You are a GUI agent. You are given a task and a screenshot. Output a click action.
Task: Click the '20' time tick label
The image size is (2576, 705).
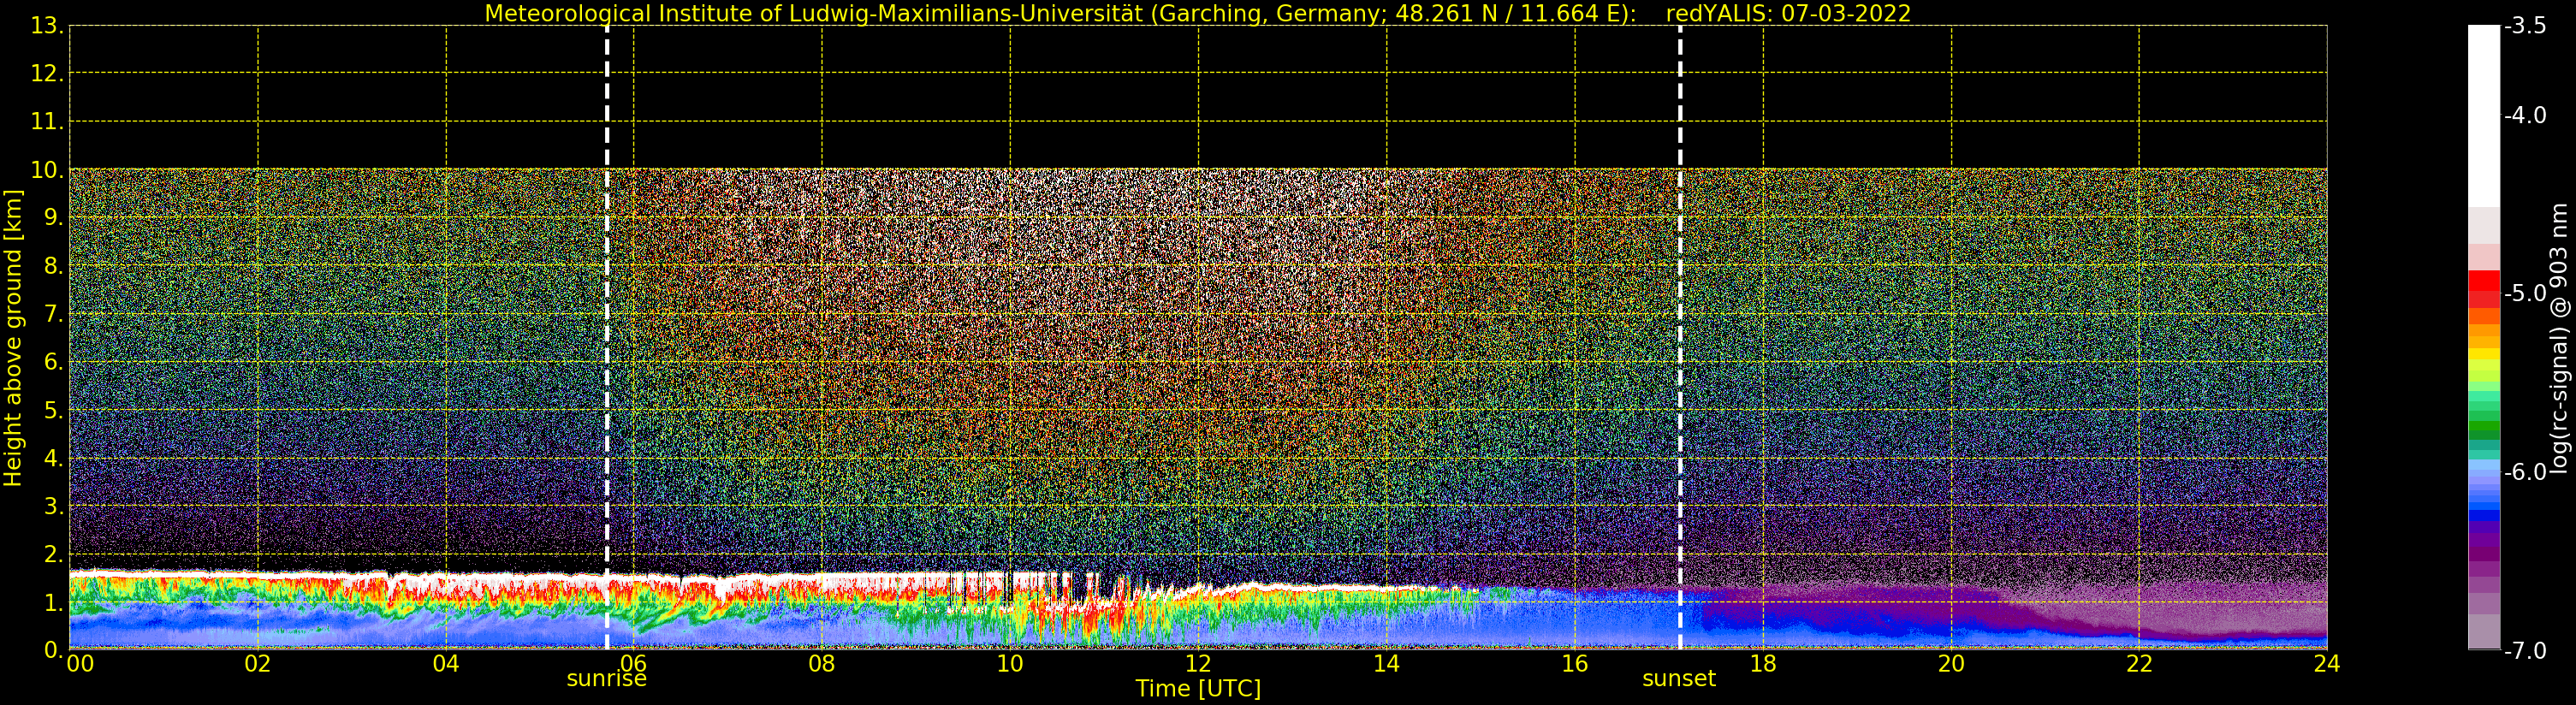pos(1951,663)
